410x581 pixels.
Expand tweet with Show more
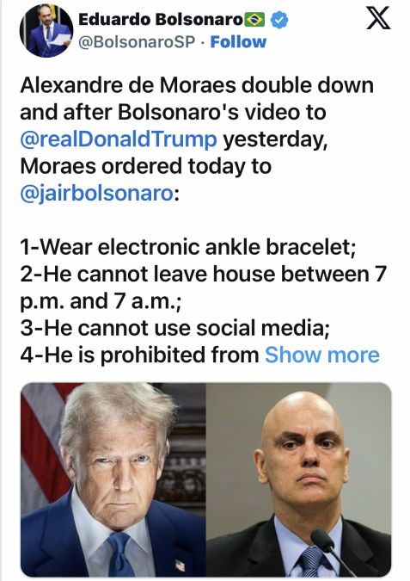pyautogui.click(x=322, y=355)
